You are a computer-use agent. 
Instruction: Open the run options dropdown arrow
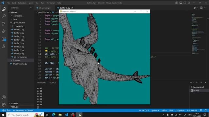(198, 8)
